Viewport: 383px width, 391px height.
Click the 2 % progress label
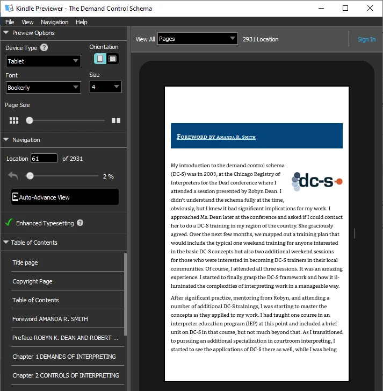[x=109, y=176]
